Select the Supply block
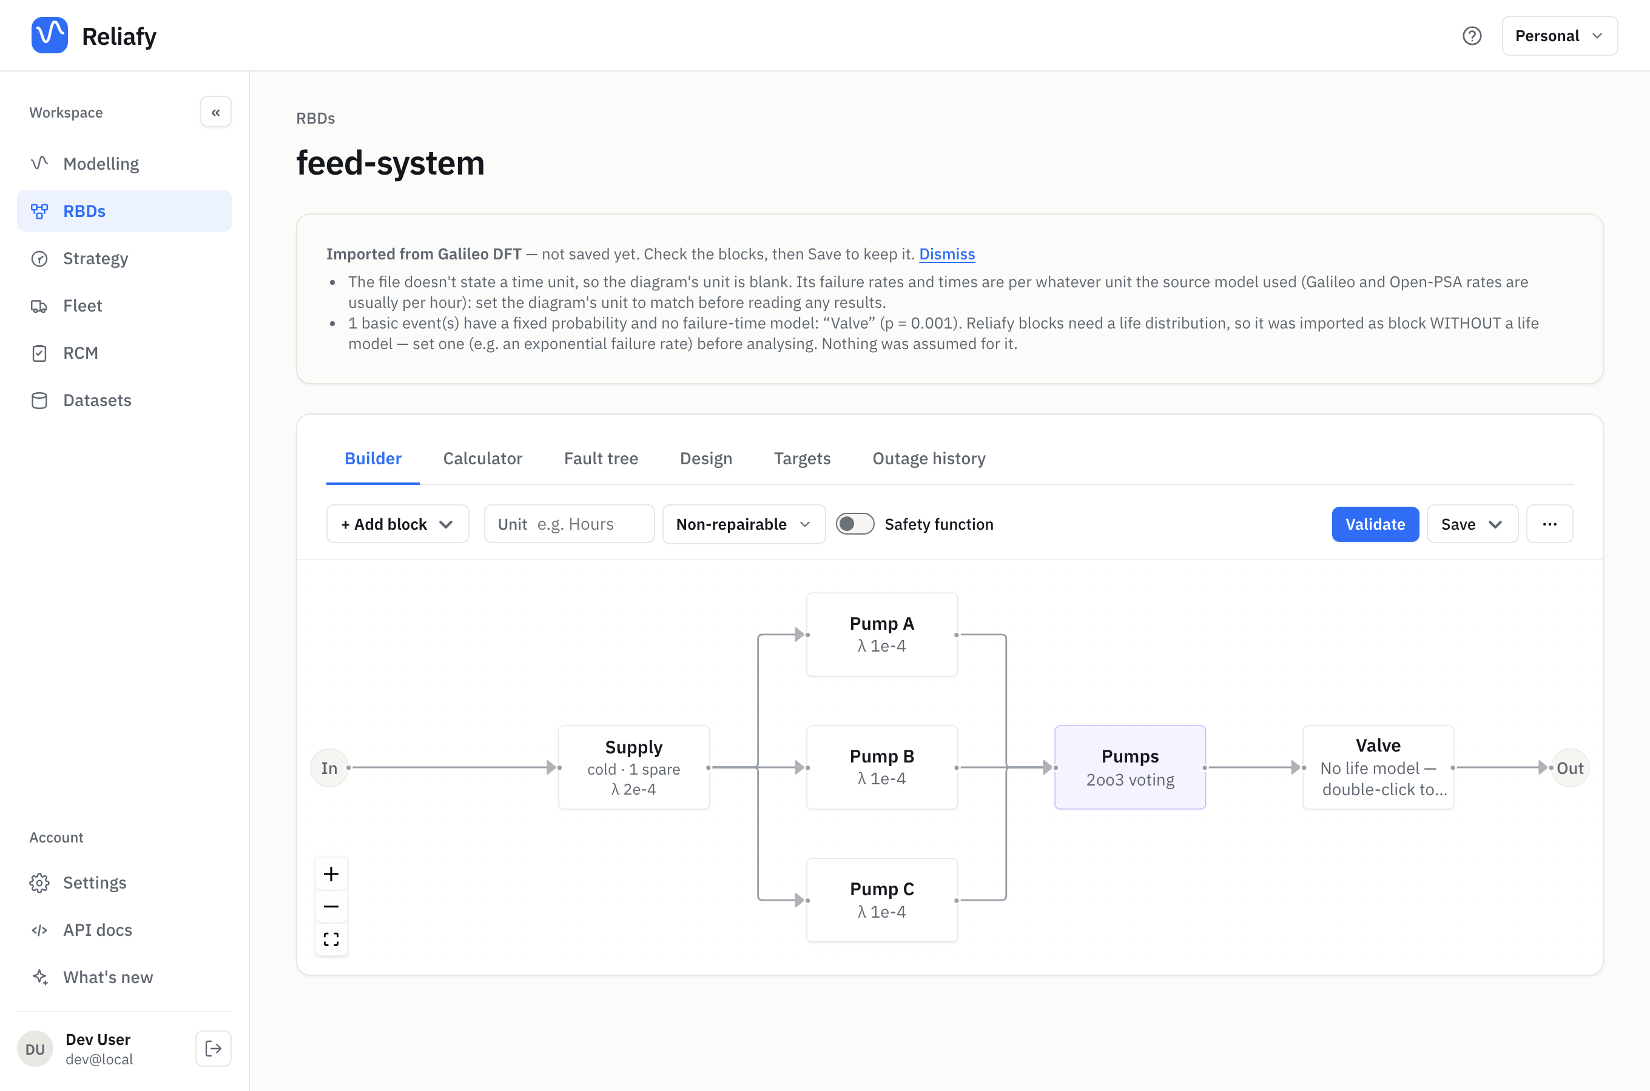This screenshot has width=1650, height=1091. tap(633, 767)
